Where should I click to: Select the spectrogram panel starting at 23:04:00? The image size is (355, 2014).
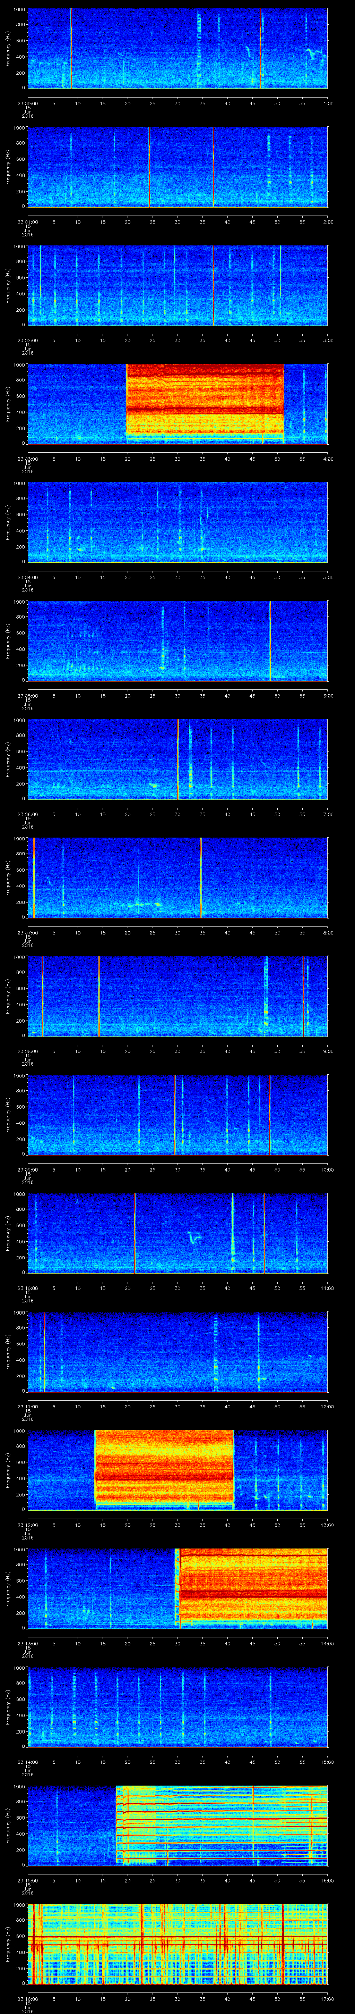click(x=177, y=522)
